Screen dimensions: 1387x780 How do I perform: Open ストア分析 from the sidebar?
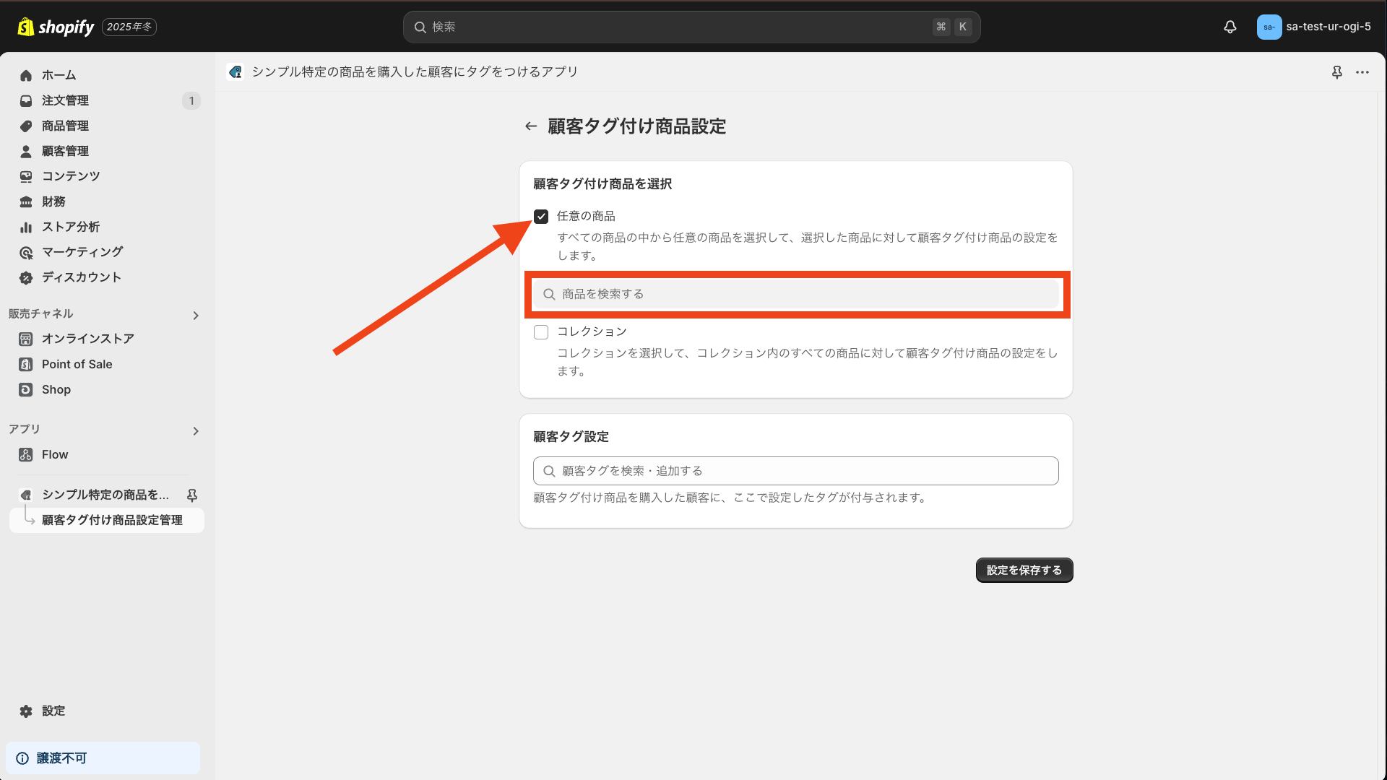pos(69,227)
